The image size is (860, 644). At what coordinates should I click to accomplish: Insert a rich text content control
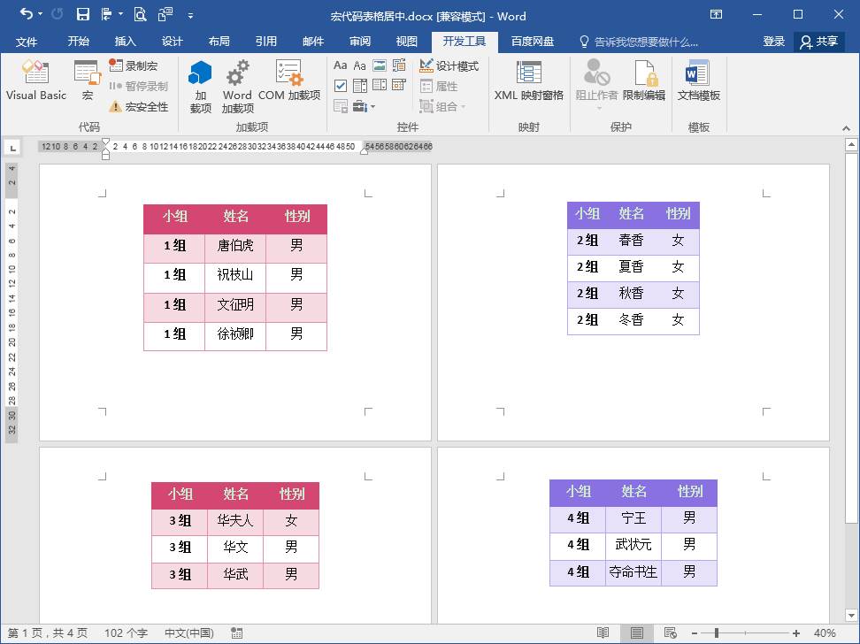340,65
